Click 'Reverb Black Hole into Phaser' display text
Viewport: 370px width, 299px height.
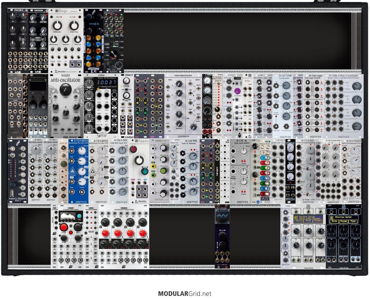tap(310, 218)
